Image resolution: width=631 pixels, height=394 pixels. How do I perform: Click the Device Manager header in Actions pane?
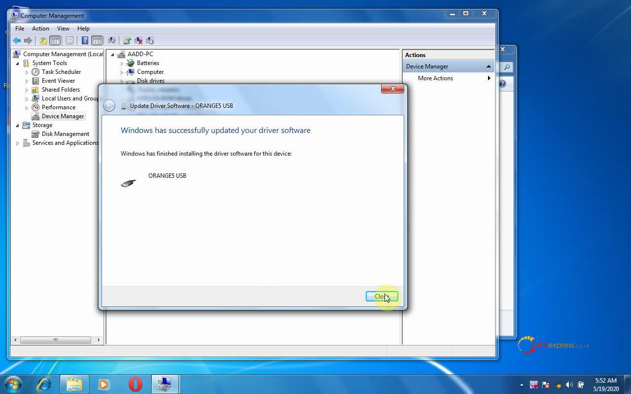point(449,66)
